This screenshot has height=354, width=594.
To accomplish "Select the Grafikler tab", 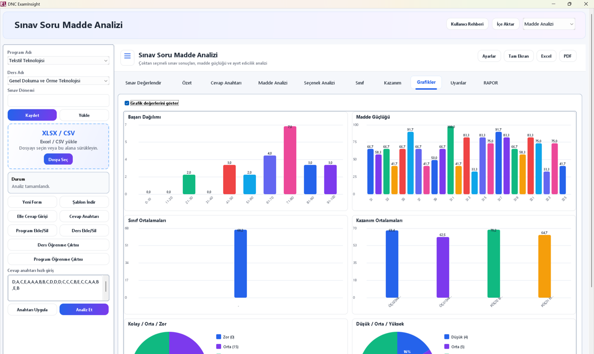I will click(x=426, y=82).
